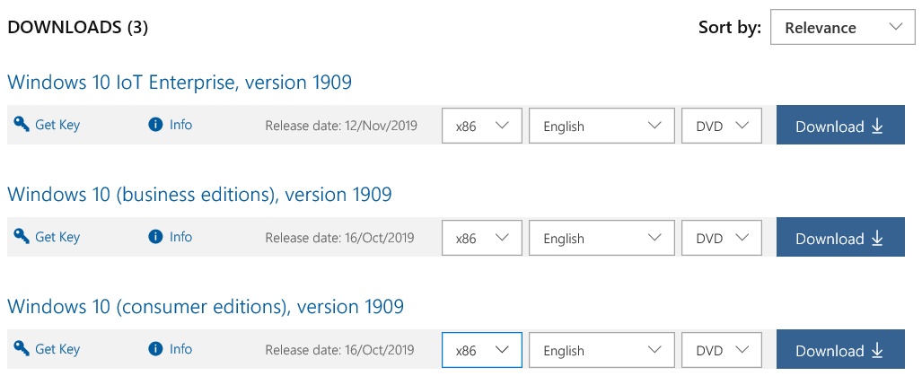Download Windows 10 consumer editions 1909

(x=840, y=350)
